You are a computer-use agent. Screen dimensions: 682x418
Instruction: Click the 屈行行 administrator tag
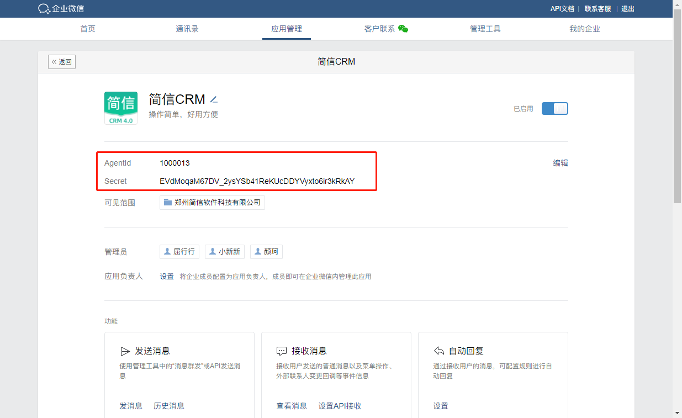pyautogui.click(x=179, y=252)
